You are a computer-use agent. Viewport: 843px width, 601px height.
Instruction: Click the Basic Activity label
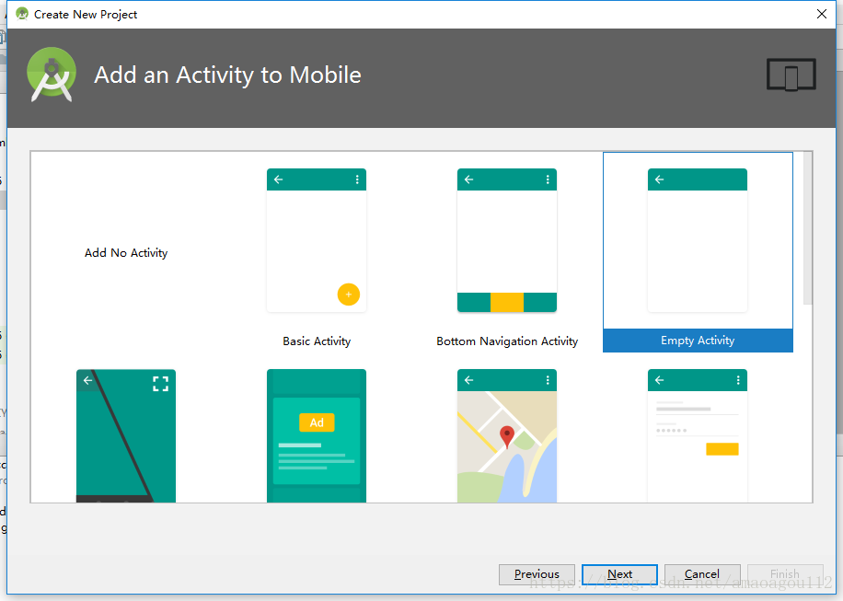tap(317, 341)
